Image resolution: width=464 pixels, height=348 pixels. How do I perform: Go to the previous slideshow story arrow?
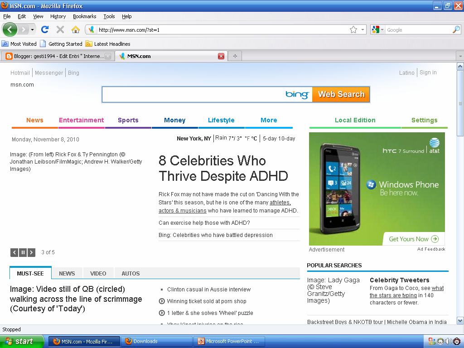(14, 252)
